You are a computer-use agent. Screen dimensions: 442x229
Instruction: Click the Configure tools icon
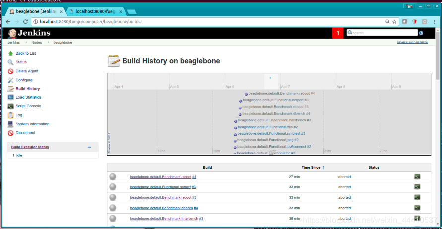[x=10, y=80]
